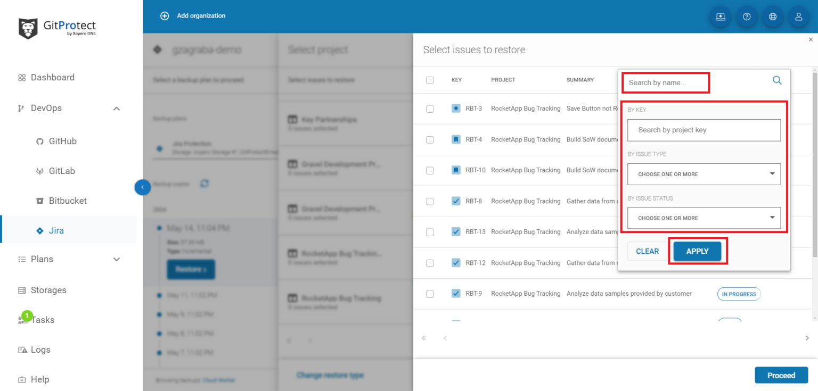
Task: Click the add-device laptop icon
Action: [721, 16]
